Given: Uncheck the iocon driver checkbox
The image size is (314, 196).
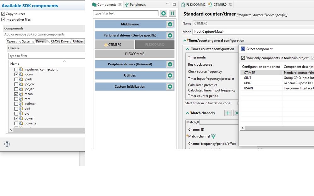Looking at the screenshot, I should [x=16, y=74].
